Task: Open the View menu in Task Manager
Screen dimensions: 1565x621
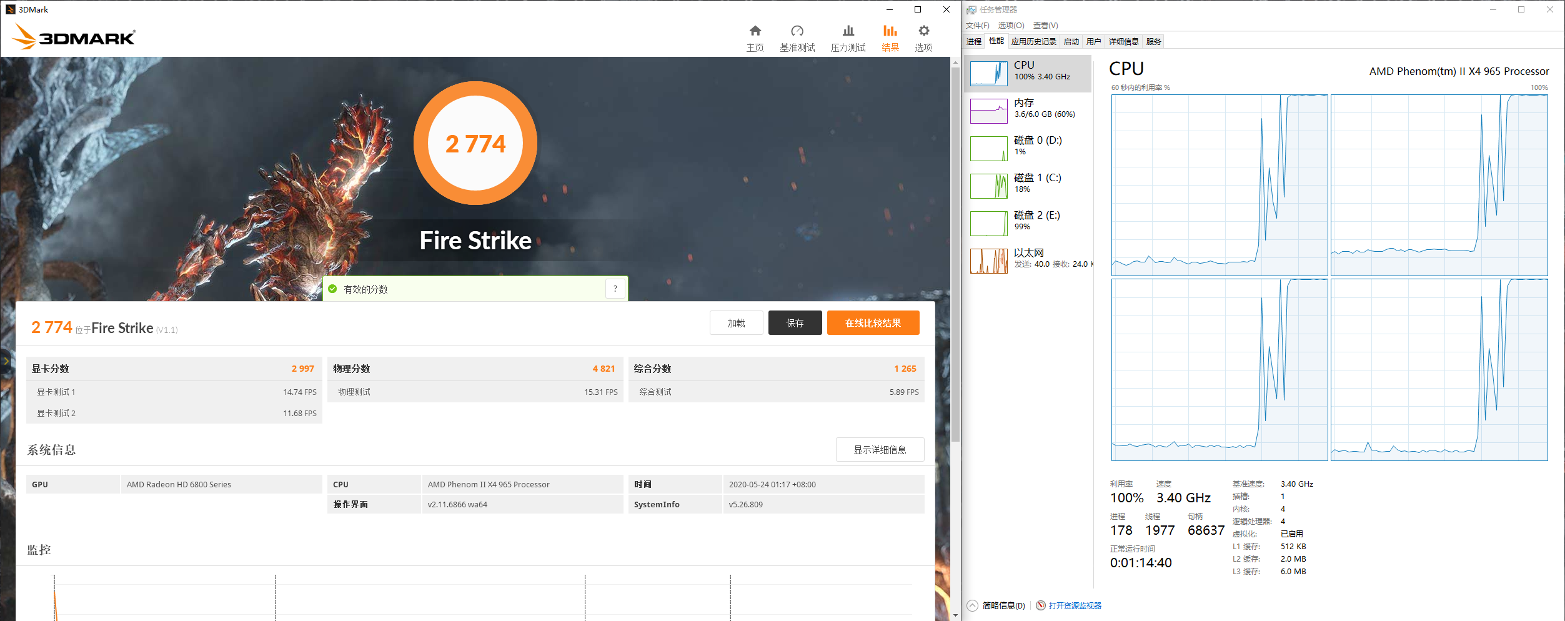Action: click(1045, 26)
